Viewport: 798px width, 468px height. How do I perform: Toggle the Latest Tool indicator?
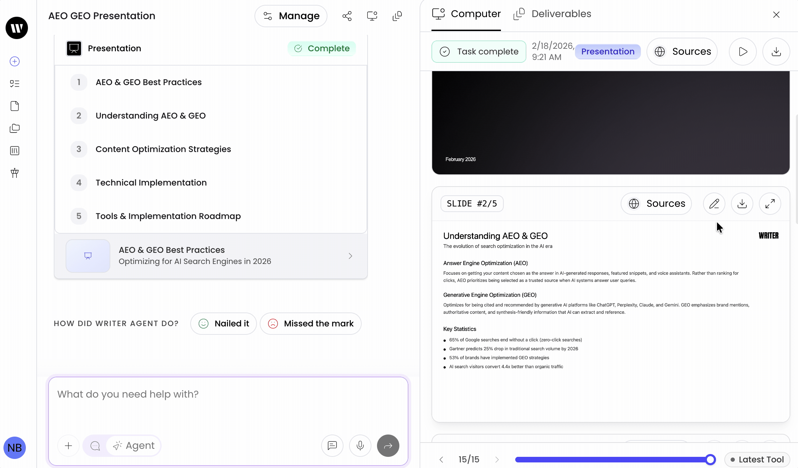(x=757, y=459)
